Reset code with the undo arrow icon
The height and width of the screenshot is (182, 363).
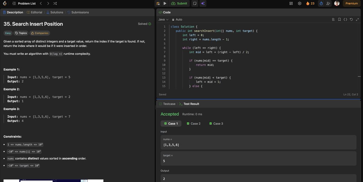point(351,19)
